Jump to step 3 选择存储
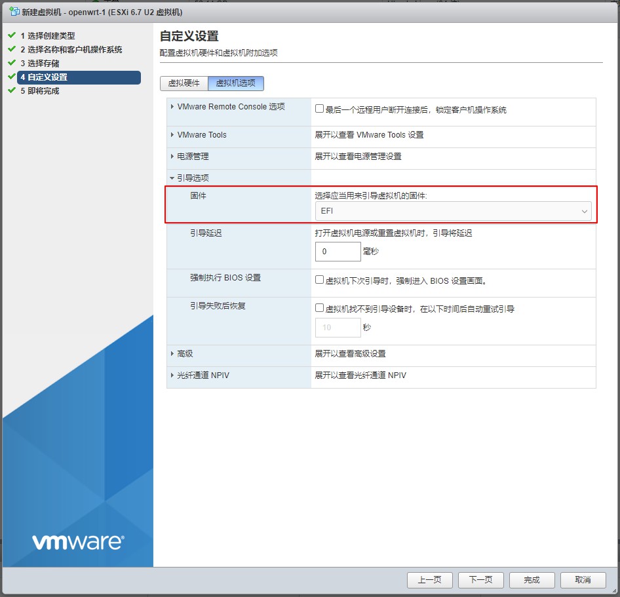620x597 pixels. [x=43, y=64]
